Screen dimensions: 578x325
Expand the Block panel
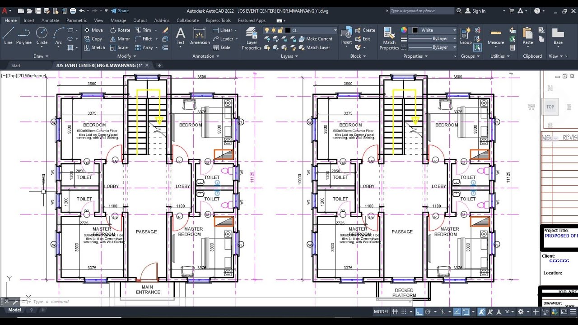click(x=358, y=56)
